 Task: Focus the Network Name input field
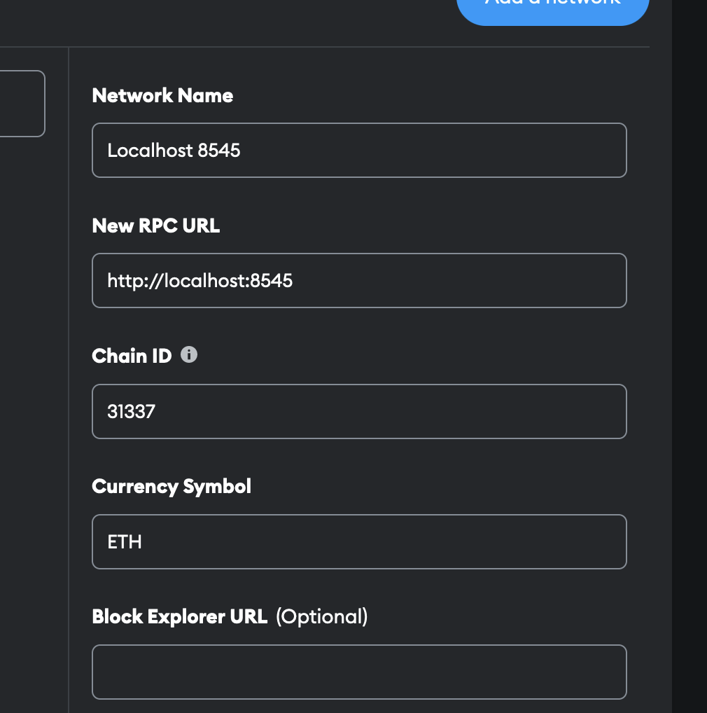point(359,150)
